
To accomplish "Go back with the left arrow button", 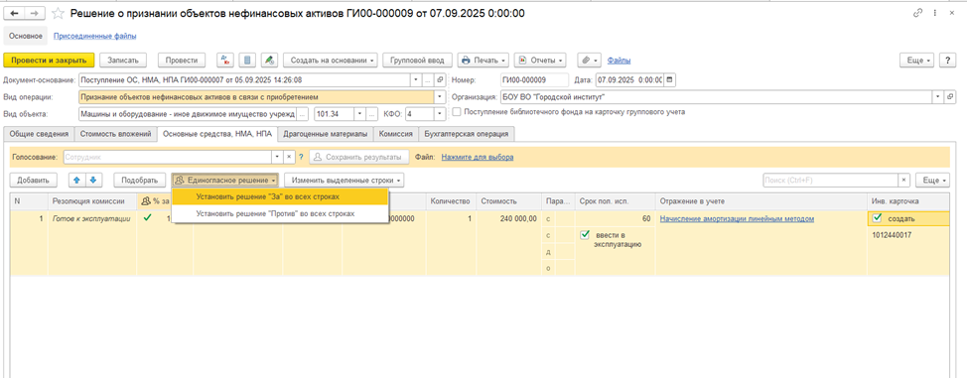I will coord(15,13).
